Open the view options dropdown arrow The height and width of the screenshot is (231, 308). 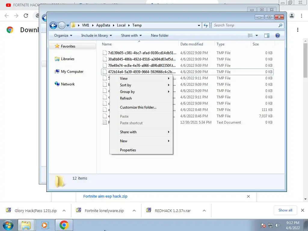(x=257, y=35)
